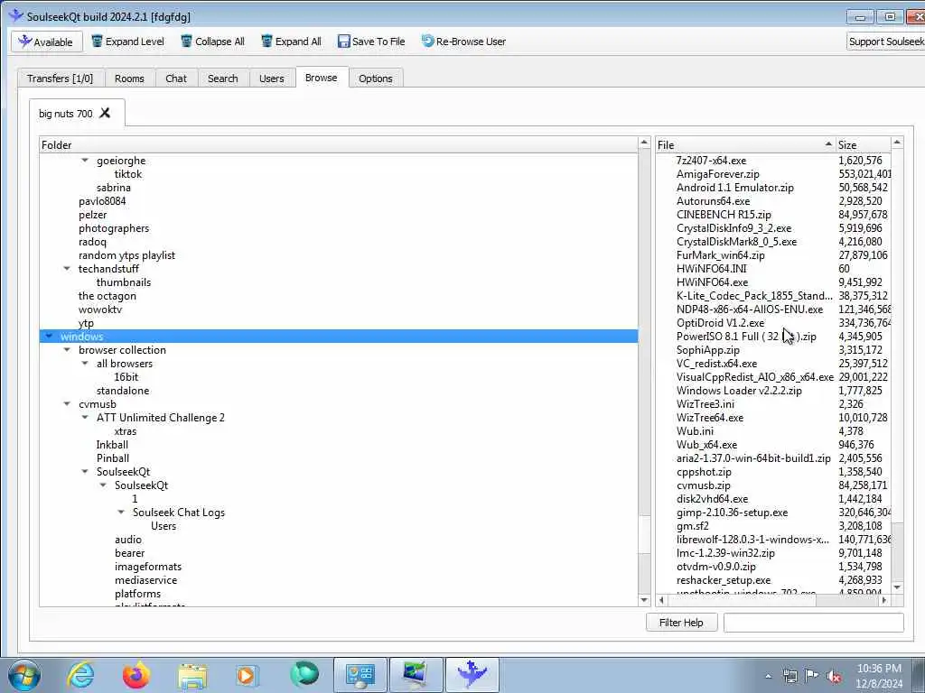Image resolution: width=925 pixels, height=693 pixels.
Task: Open the Windows Start menu
Action: click(x=24, y=675)
